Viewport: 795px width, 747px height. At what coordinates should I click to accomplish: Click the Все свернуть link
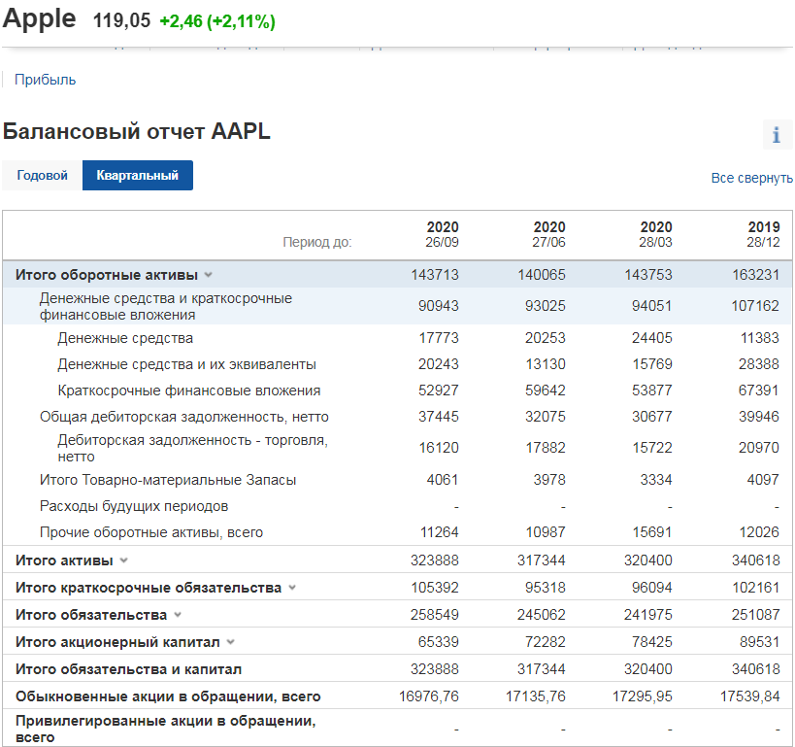click(751, 178)
